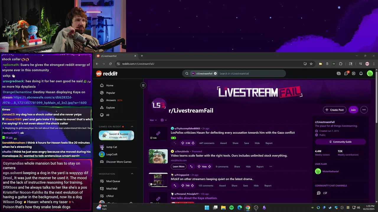
Task: Open the post view layout dropdown
Action: point(164,120)
